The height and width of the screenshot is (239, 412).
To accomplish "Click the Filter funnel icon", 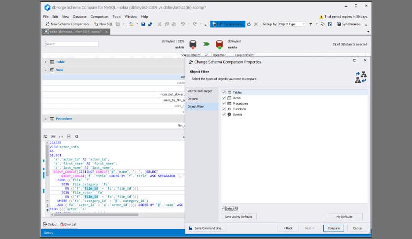I will coord(310,24).
